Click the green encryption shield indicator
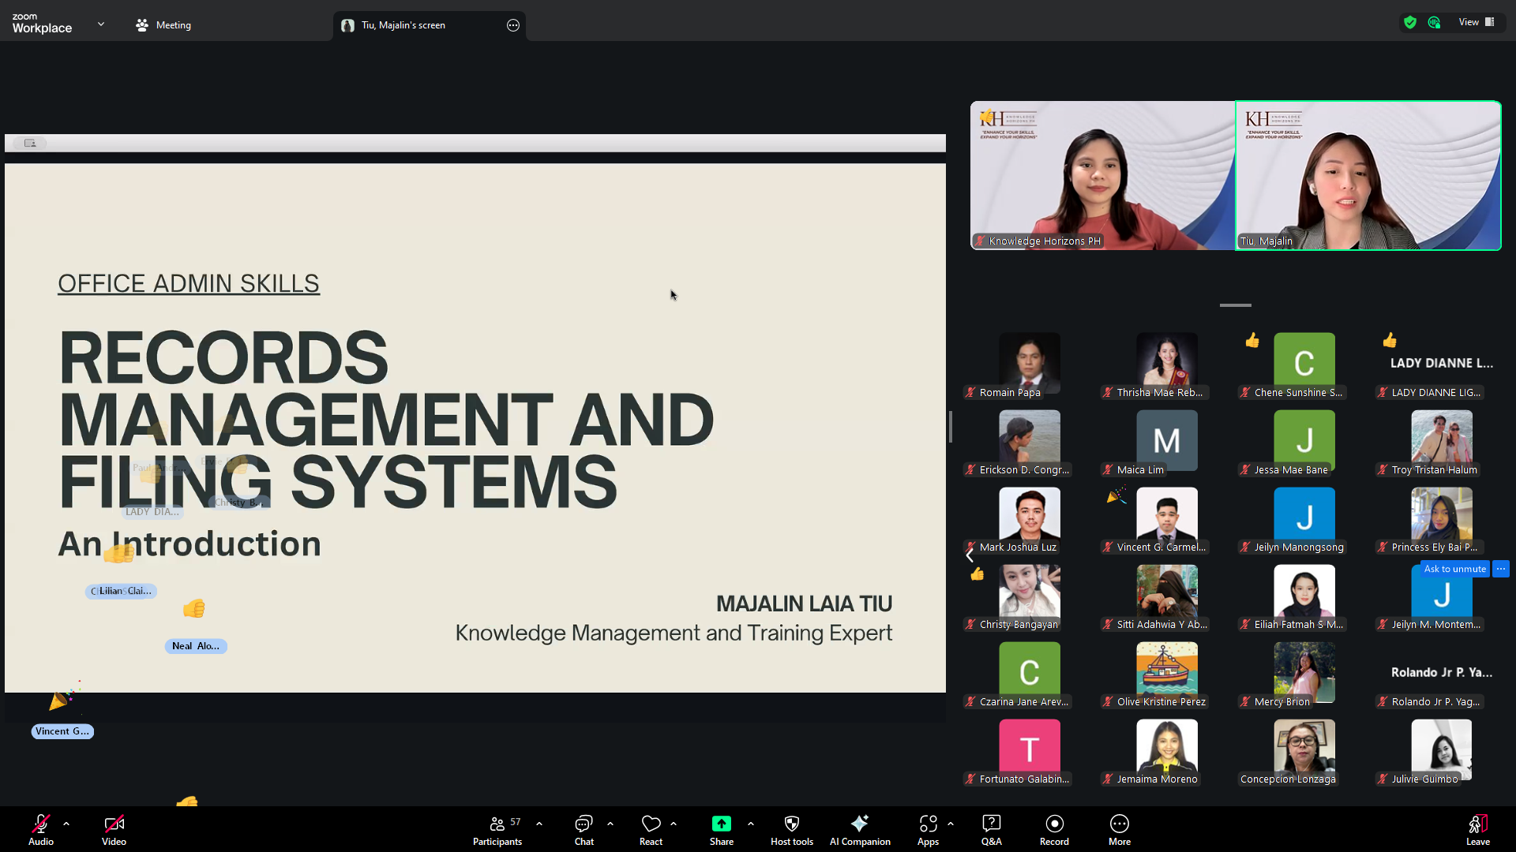This screenshot has height=852, width=1516. 1410,22
